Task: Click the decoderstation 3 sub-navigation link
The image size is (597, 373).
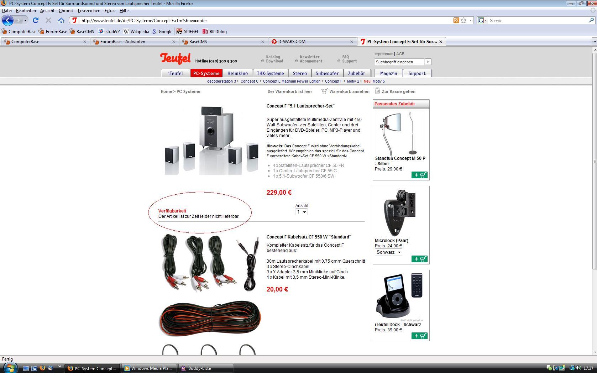Action: [x=221, y=81]
